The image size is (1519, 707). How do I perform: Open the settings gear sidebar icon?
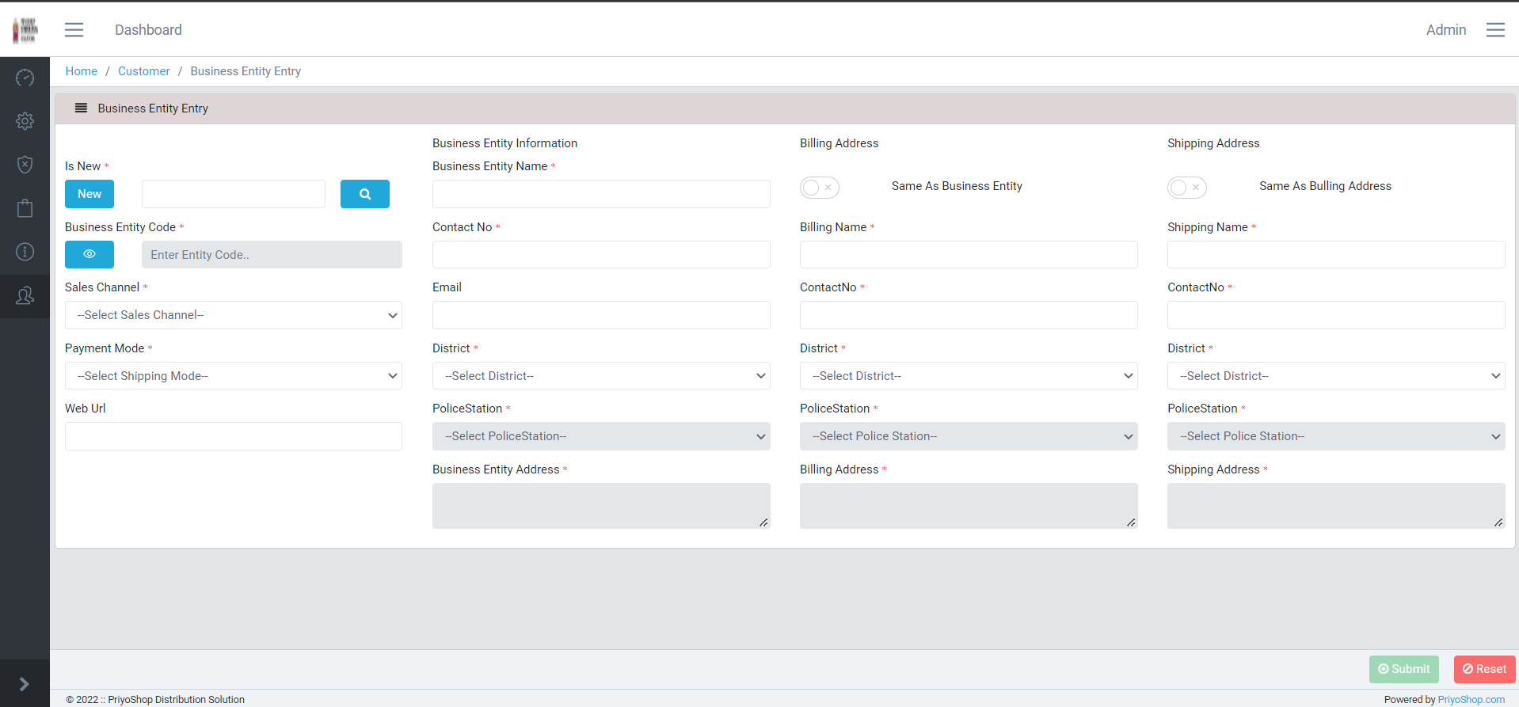[25, 121]
